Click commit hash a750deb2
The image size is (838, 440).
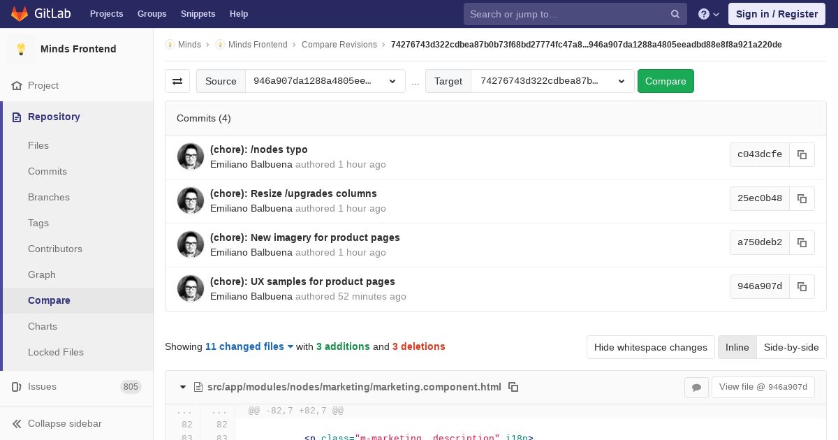760,242
